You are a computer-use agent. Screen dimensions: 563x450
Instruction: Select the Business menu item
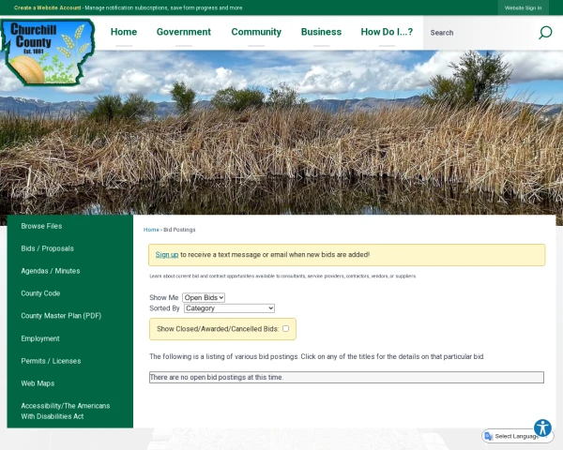(x=321, y=32)
